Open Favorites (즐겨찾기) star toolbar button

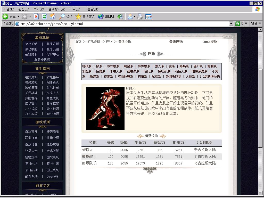[x=85, y=16]
